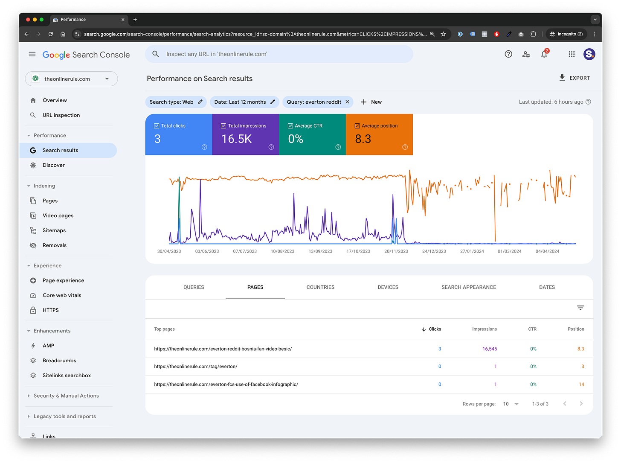Sort by the Impressions column header
Screen dimensions: 621x463
tap(485, 329)
